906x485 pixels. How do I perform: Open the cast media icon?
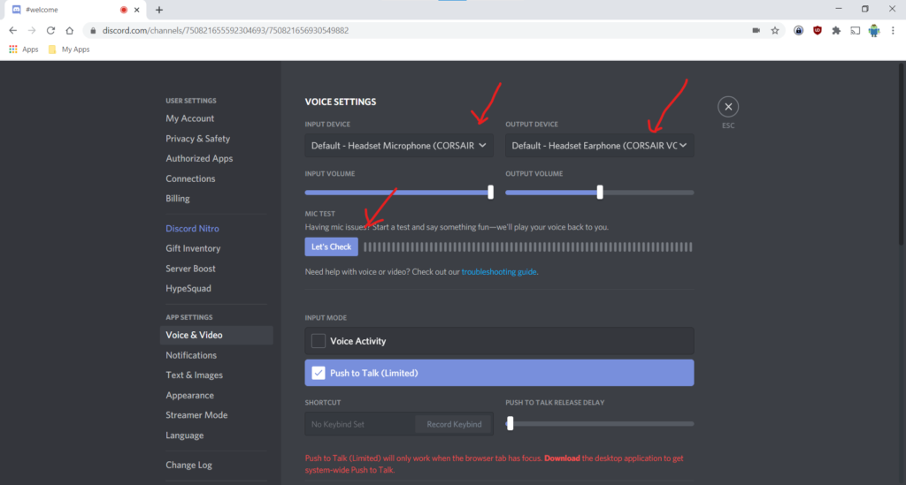[856, 31]
